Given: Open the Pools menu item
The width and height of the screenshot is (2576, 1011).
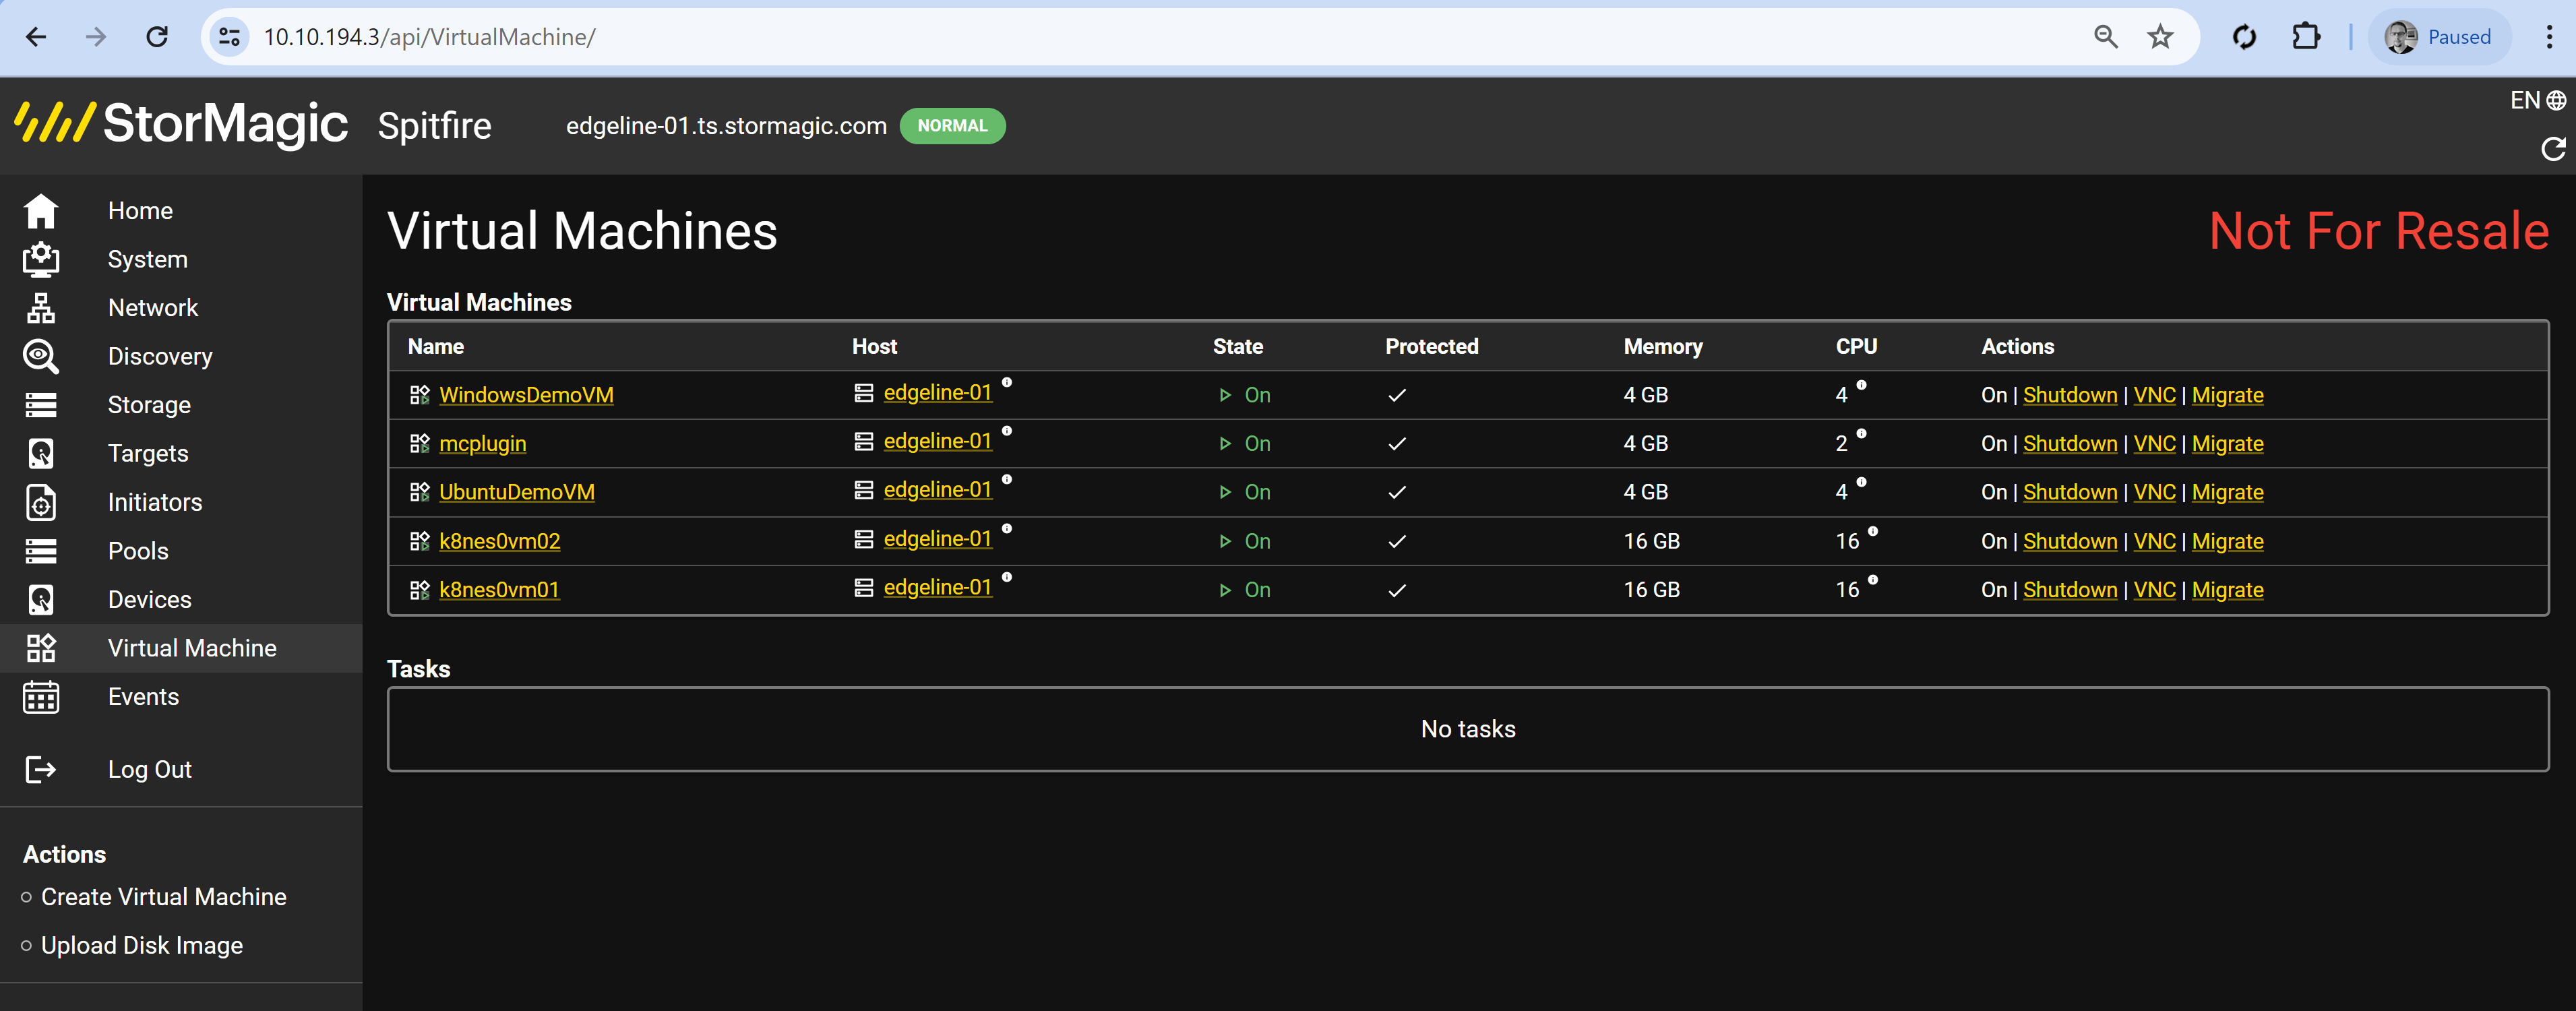Looking at the screenshot, I should tap(138, 551).
